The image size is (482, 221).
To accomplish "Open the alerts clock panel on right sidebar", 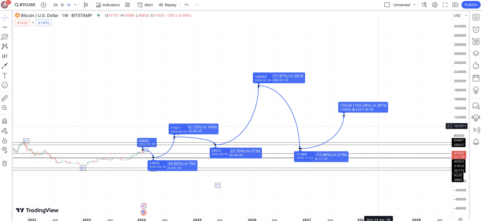I will pyautogui.click(x=476, y=29).
